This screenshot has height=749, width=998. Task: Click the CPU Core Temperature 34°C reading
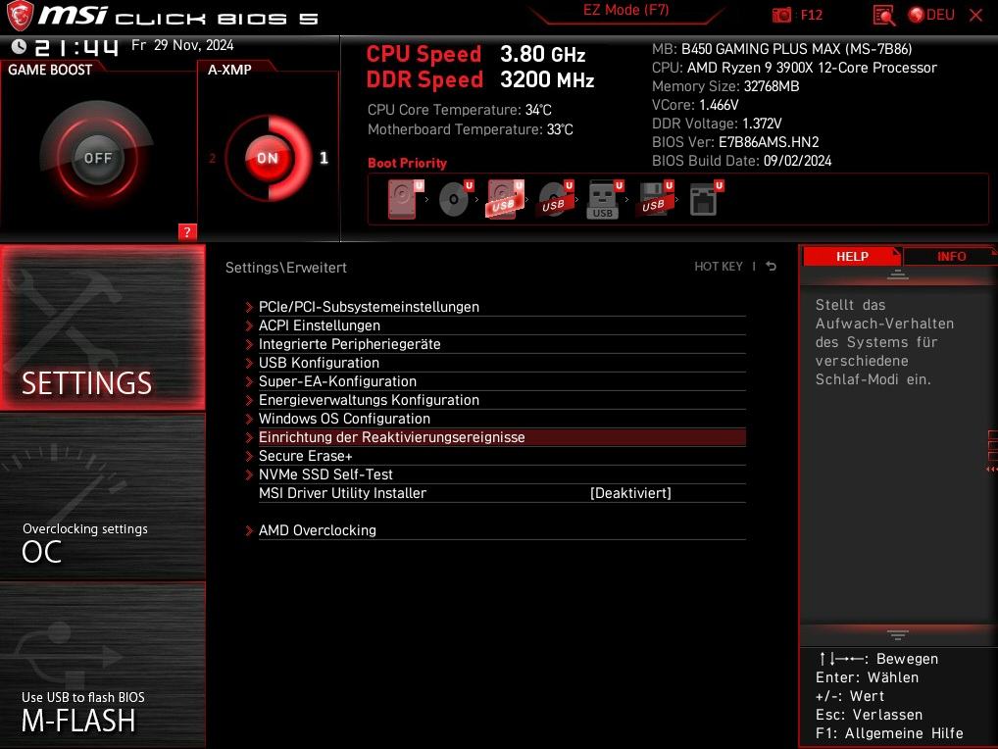[x=460, y=110]
